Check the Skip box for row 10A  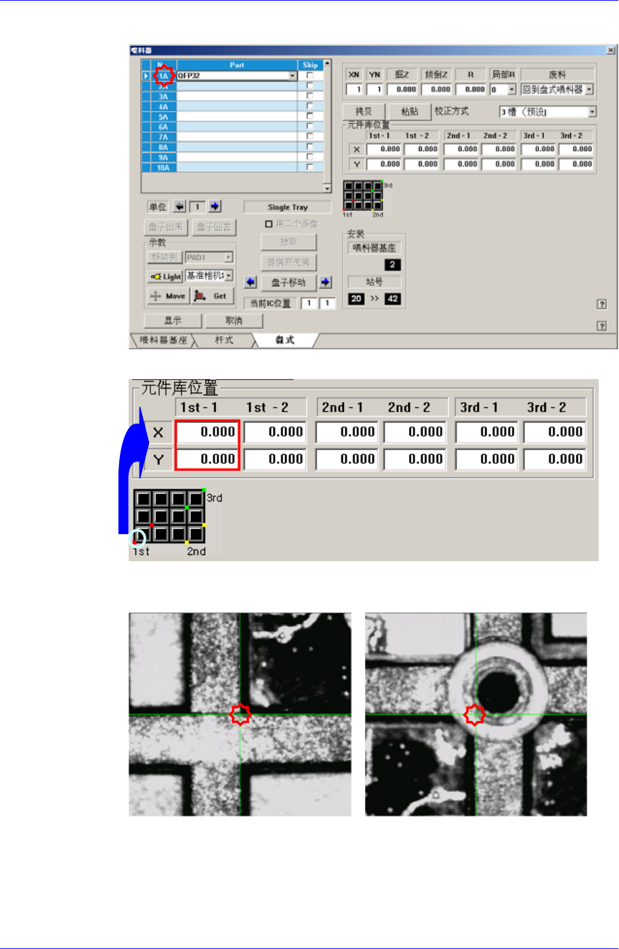pyautogui.click(x=310, y=167)
